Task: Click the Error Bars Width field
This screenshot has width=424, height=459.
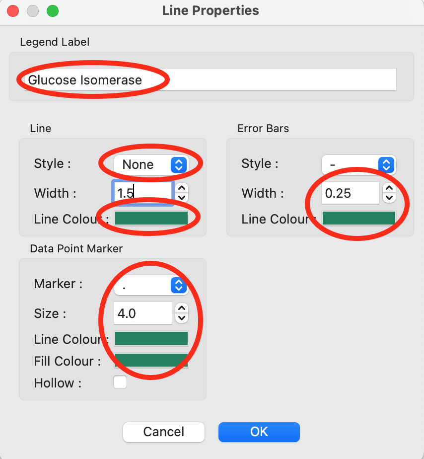Action: pos(351,193)
